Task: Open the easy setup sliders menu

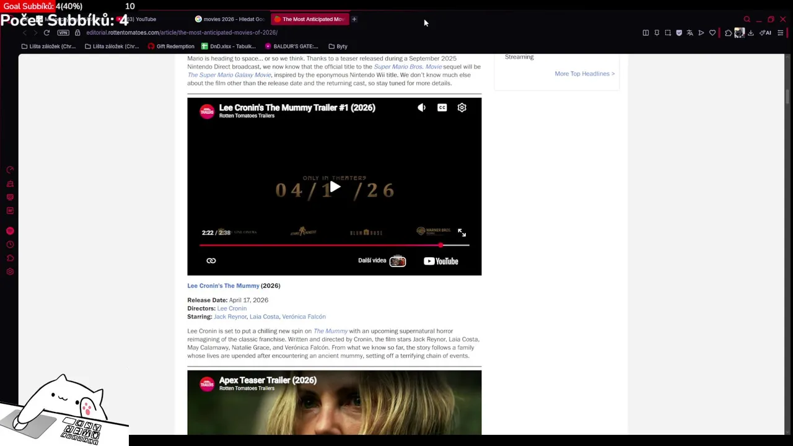Action: tap(781, 33)
